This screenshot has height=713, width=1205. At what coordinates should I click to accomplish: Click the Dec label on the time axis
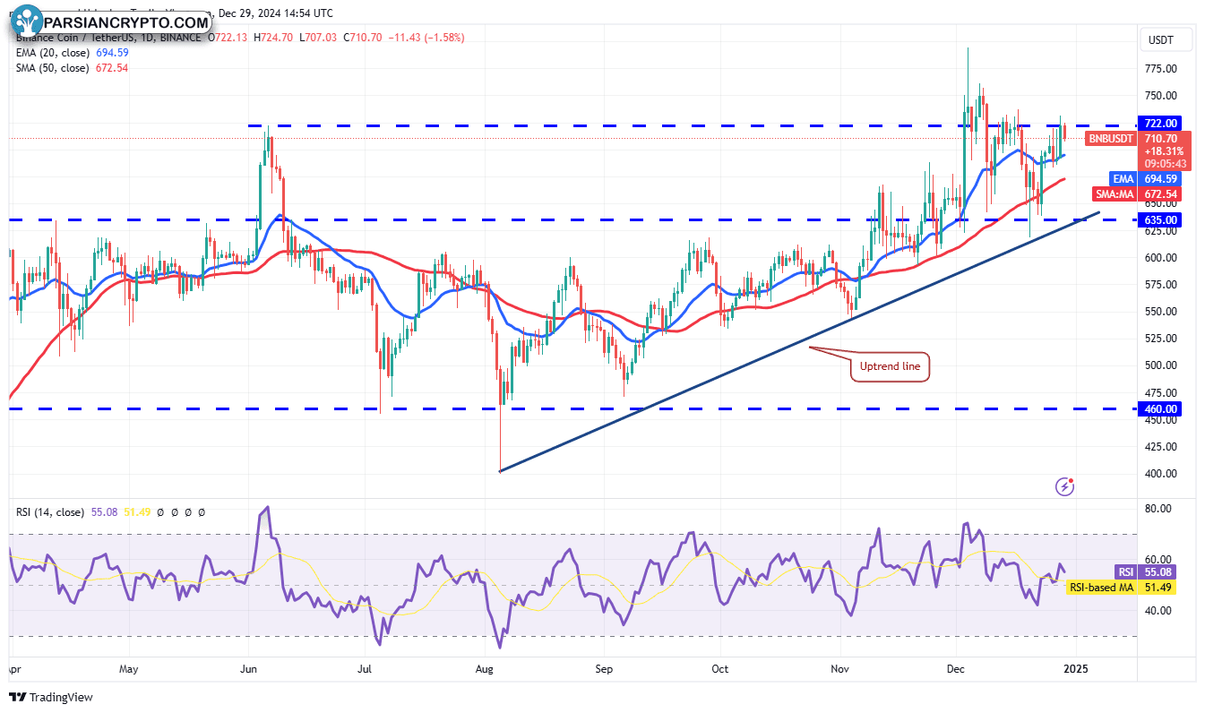tap(956, 669)
